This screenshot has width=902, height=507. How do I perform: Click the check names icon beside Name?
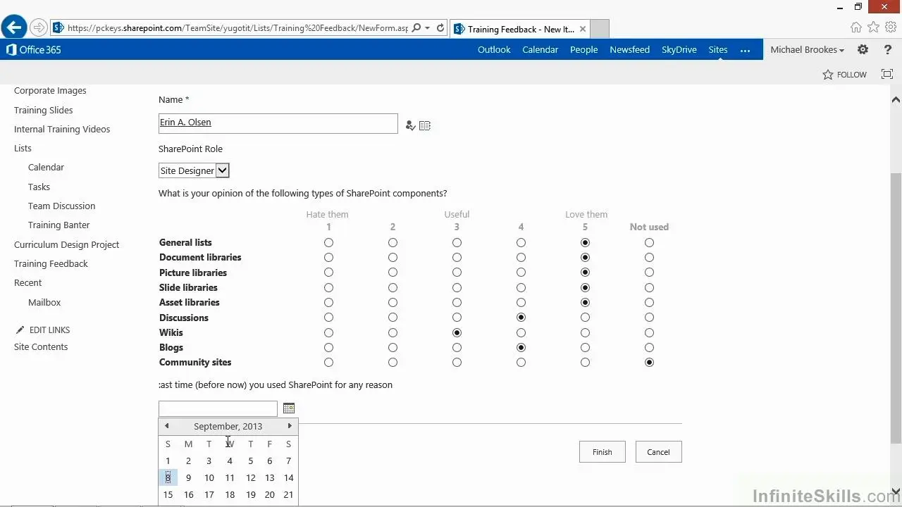410,125
